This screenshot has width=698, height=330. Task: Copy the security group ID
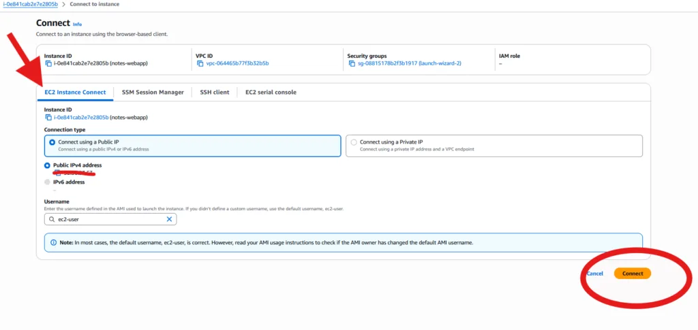pyautogui.click(x=352, y=63)
